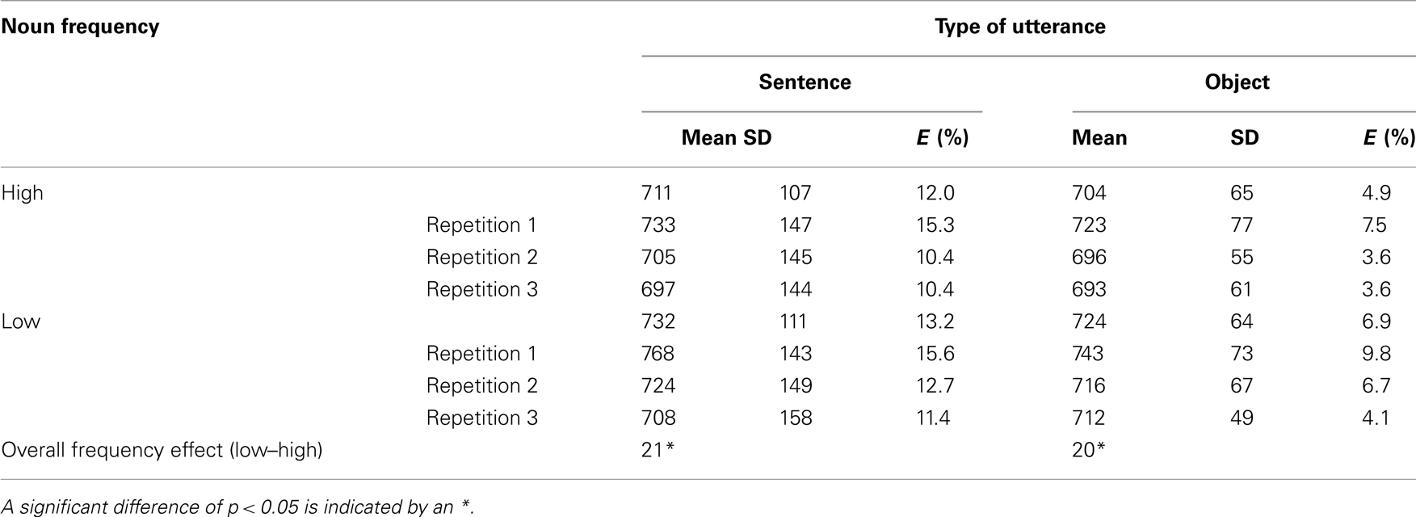Select the sentence frequency effect value 21*

pos(658,450)
